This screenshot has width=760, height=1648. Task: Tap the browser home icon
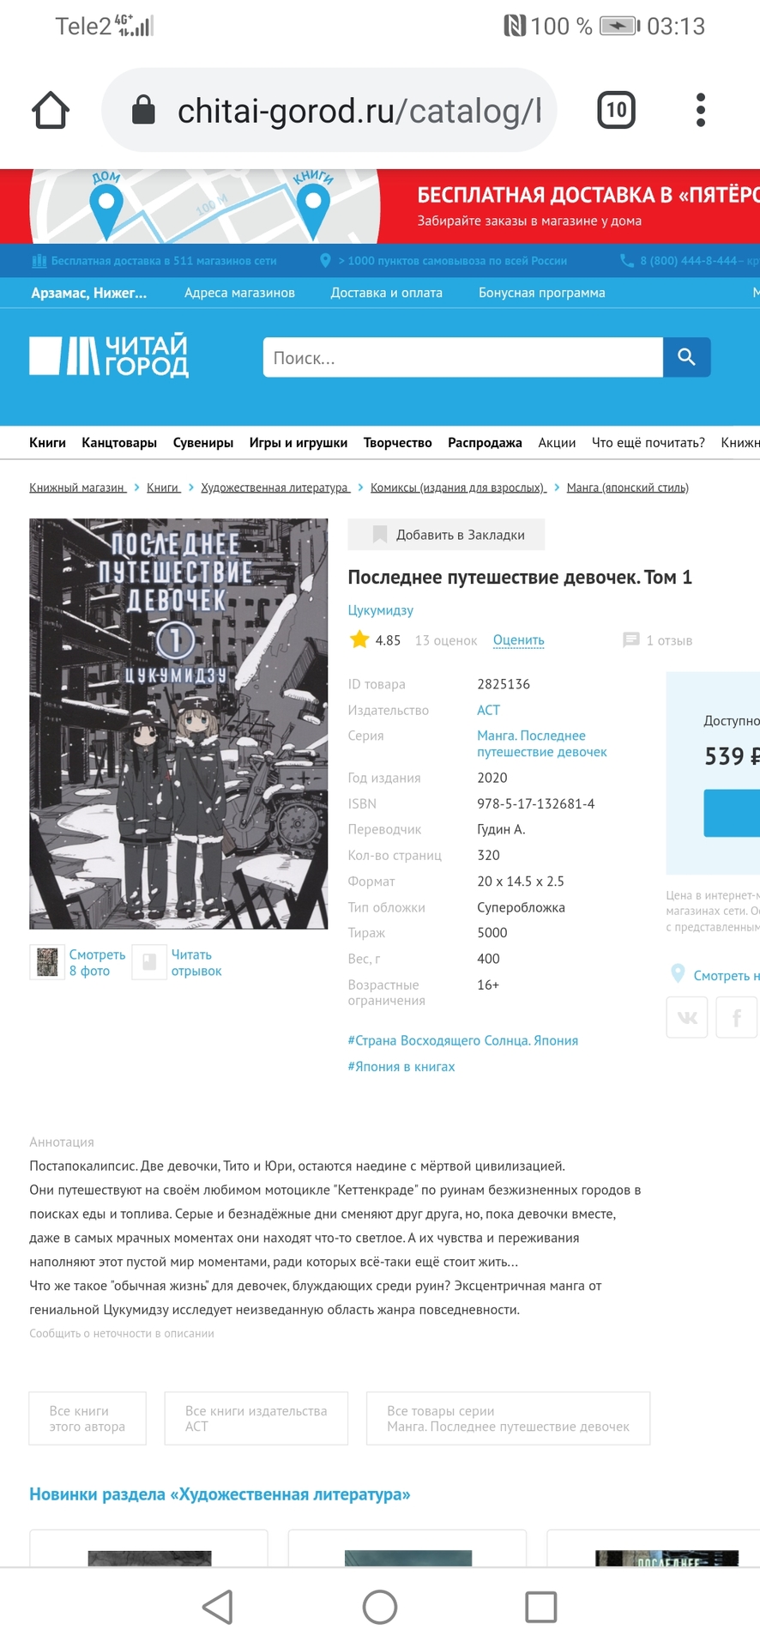(x=51, y=110)
